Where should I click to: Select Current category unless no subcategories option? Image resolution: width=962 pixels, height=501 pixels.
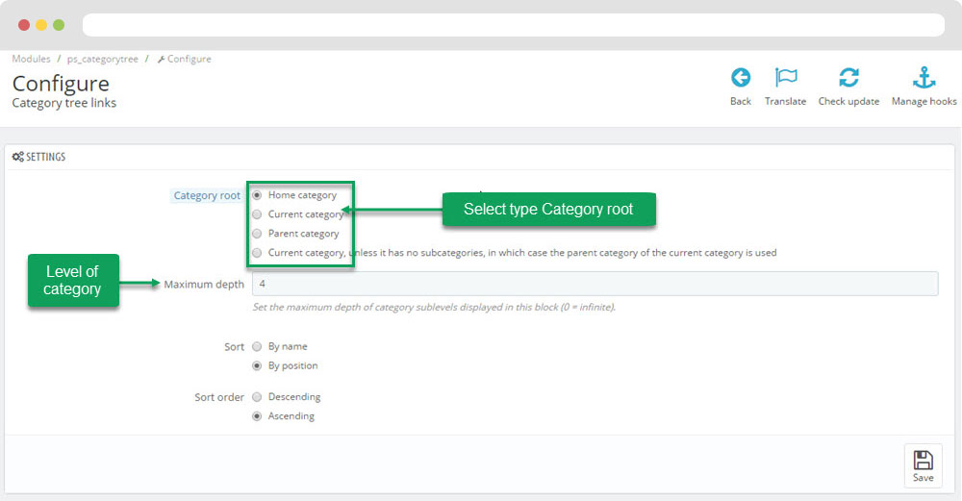coord(257,253)
